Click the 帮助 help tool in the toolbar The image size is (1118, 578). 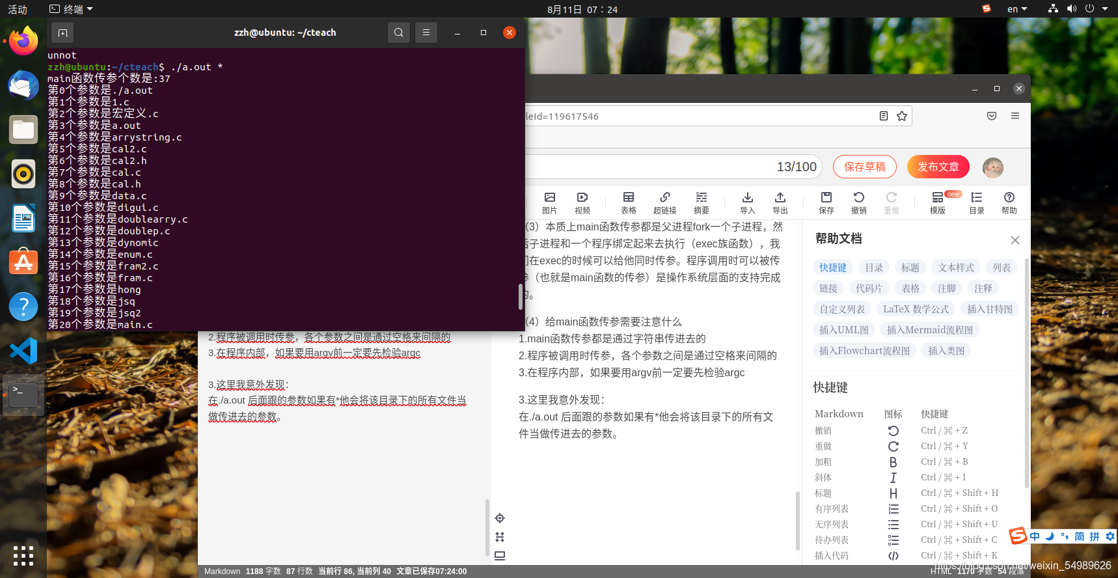1009,202
